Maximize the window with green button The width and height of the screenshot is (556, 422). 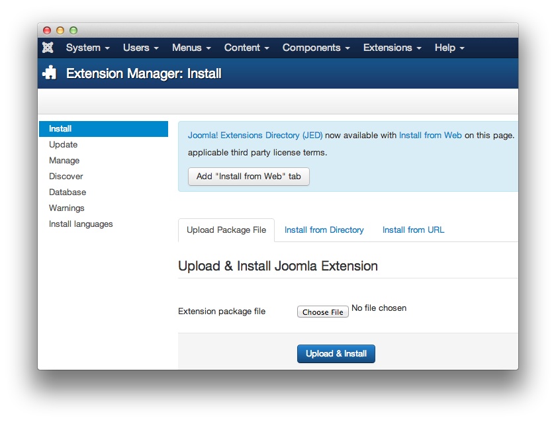click(73, 30)
